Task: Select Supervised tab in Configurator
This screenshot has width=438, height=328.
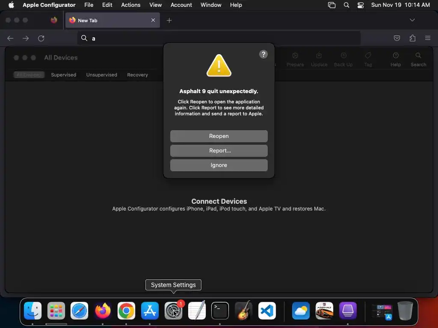Action: 63,75
